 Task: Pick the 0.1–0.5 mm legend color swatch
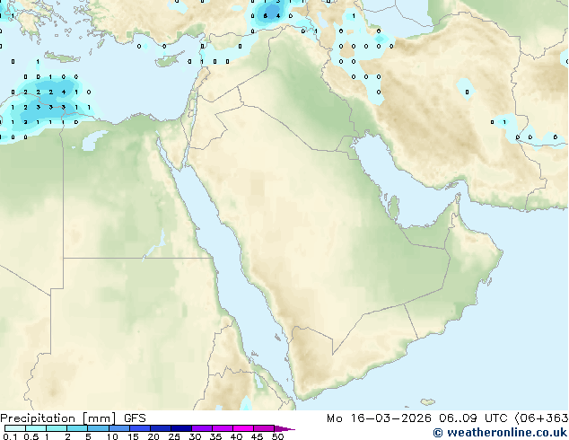(15, 428)
